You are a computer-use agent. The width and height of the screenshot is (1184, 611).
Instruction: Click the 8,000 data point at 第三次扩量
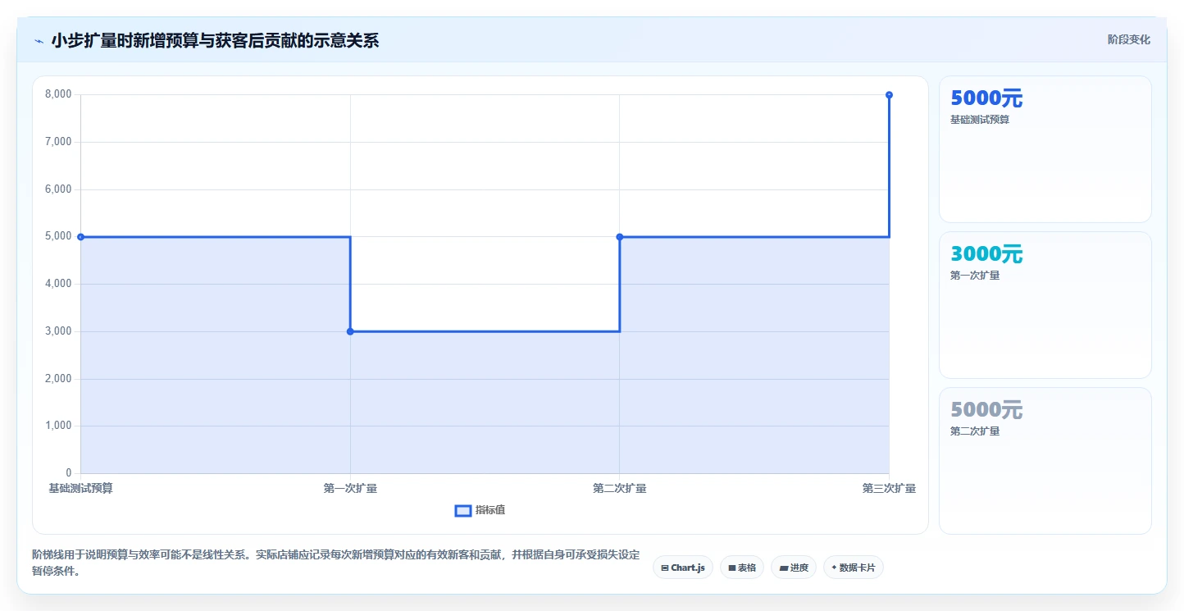pos(889,95)
